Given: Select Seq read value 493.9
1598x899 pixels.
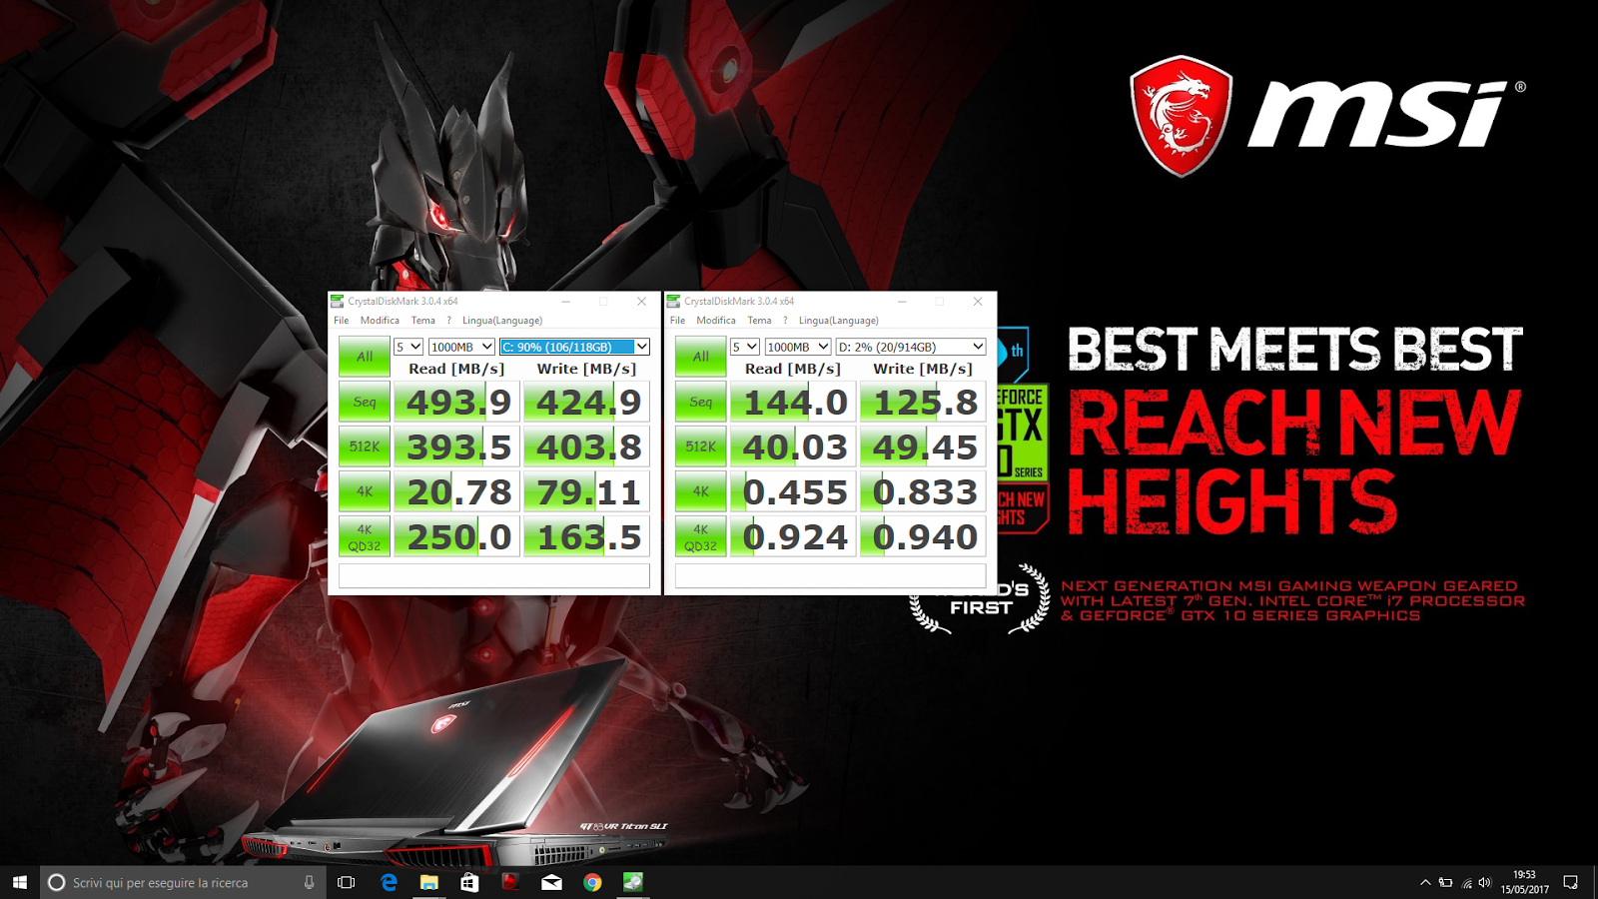Looking at the screenshot, I should [457, 402].
